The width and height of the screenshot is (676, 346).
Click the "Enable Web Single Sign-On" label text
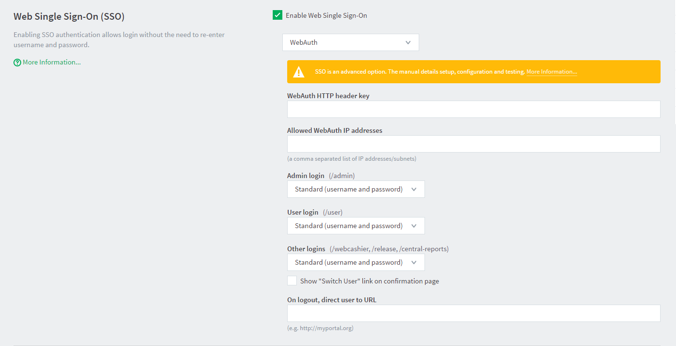[326, 15]
